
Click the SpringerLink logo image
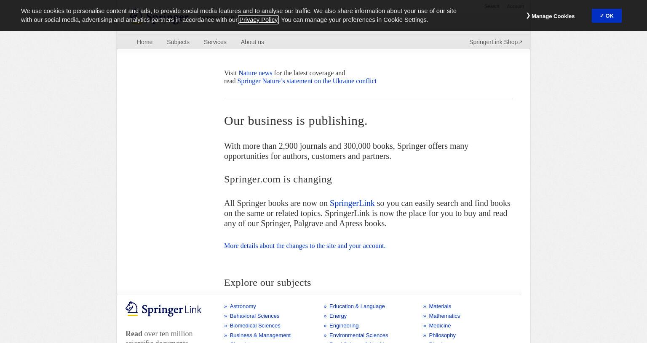click(x=163, y=309)
